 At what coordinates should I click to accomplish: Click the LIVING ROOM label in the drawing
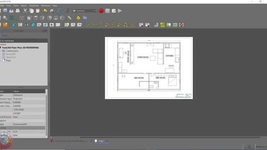143,57
